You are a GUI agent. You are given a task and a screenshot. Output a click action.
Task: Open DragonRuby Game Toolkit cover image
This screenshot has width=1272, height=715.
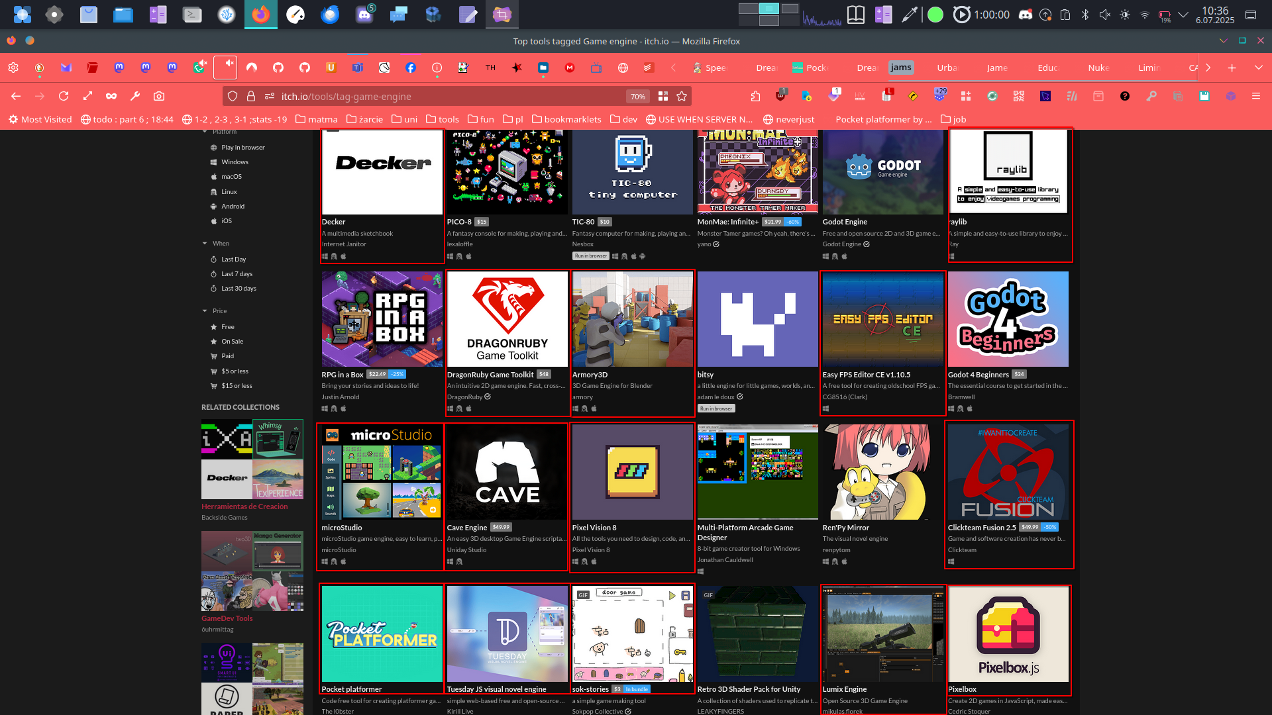pyautogui.click(x=507, y=319)
